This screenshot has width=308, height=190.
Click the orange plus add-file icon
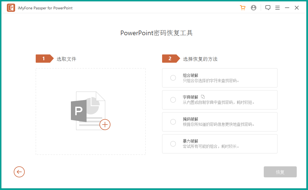(105, 125)
